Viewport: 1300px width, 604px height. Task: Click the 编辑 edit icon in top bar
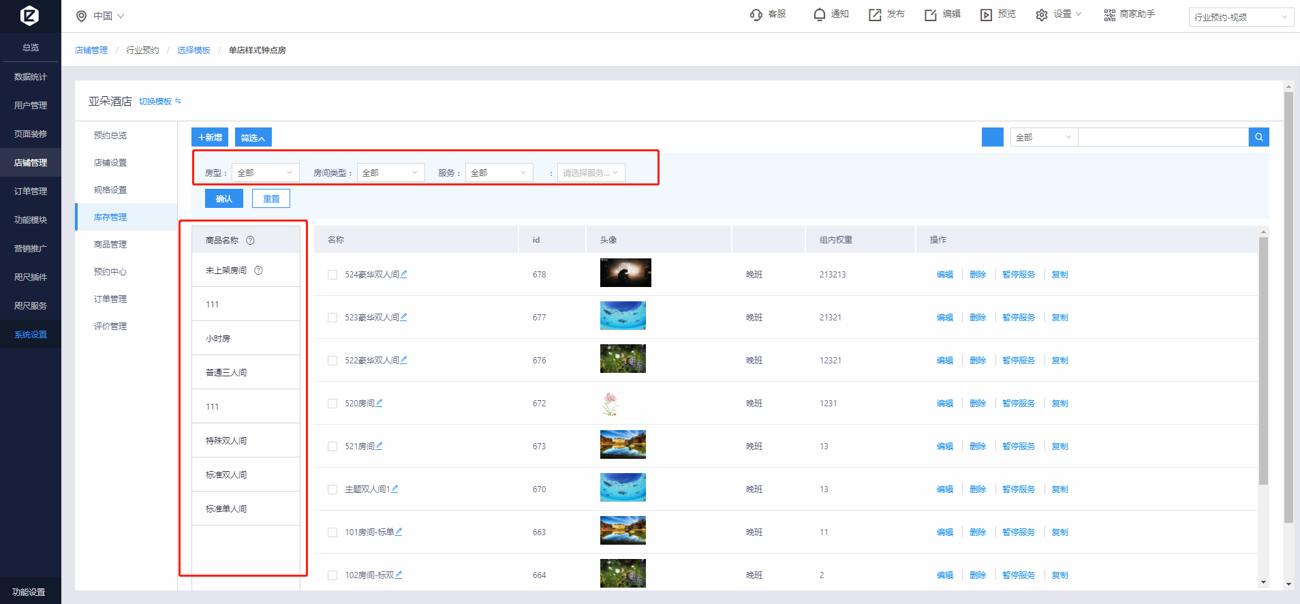click(931, 14)
